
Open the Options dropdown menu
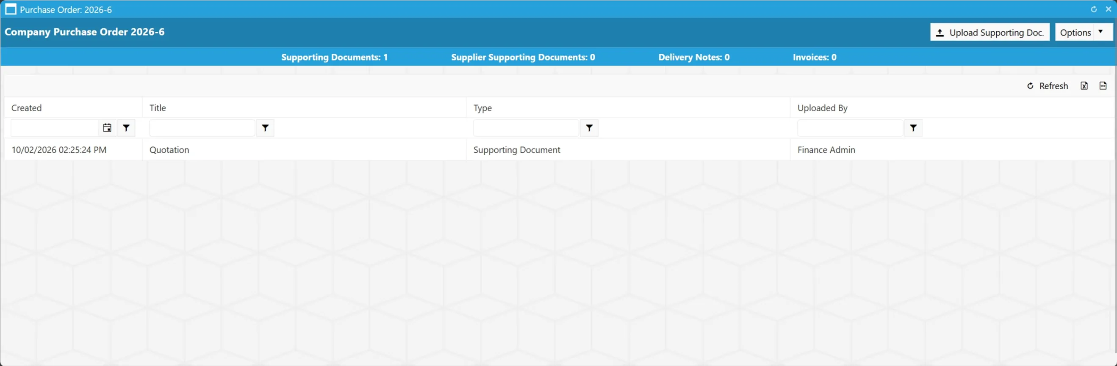[x=1084, y=33]
